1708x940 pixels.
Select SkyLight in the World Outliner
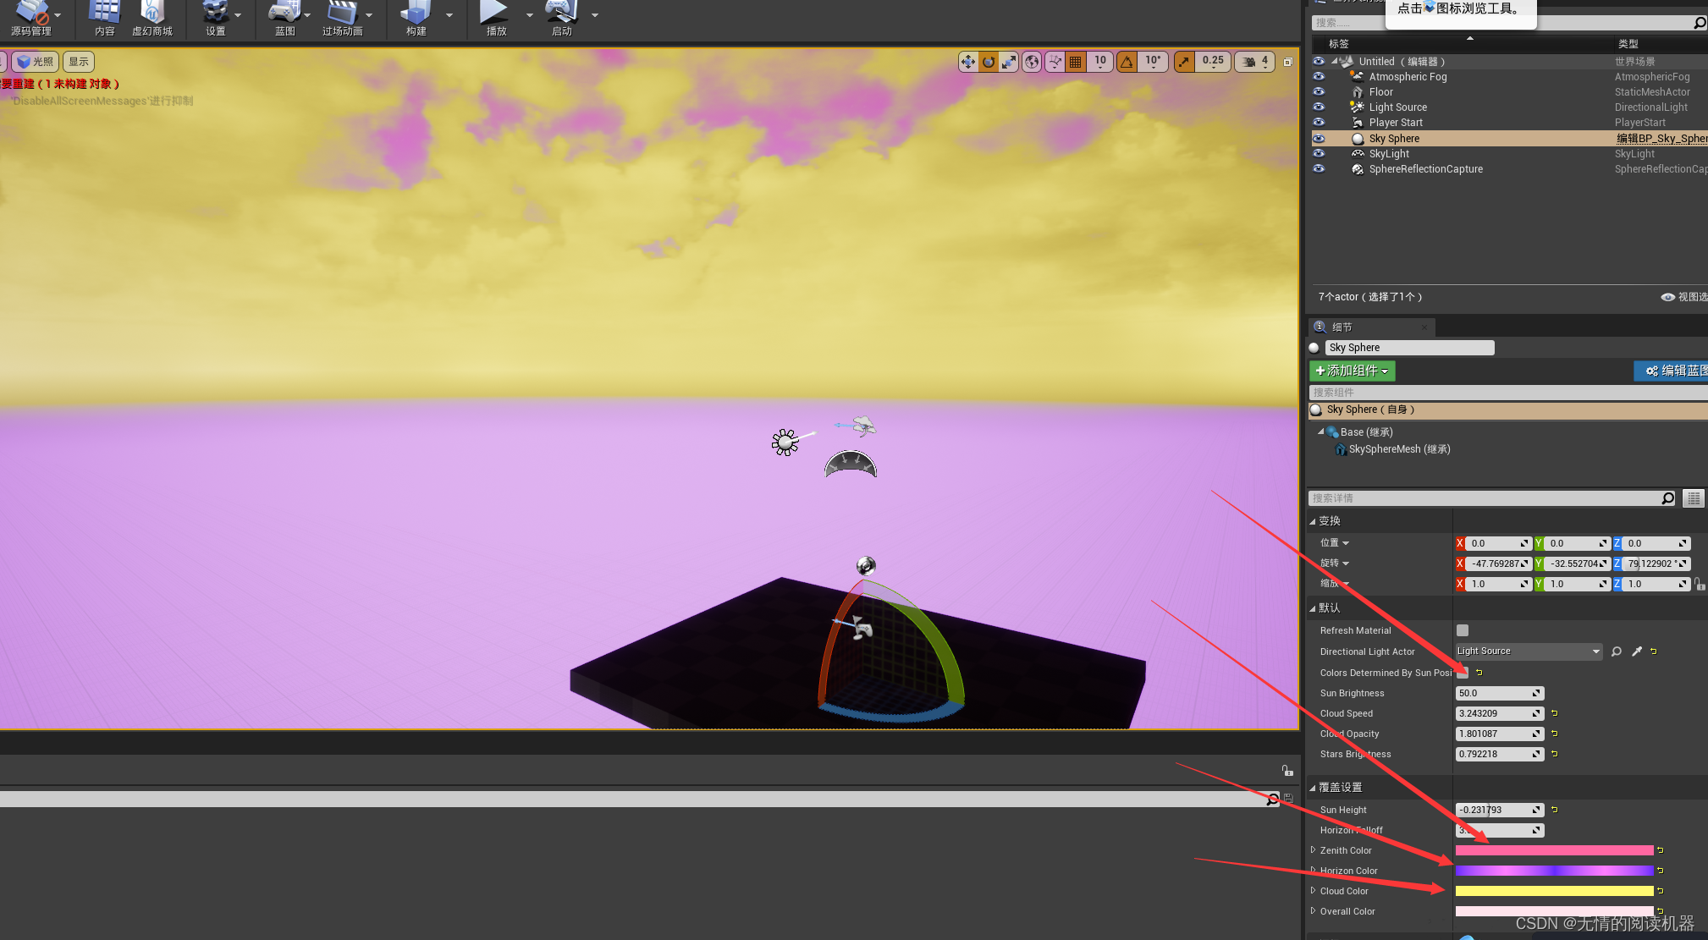(x=1389, y=154)
